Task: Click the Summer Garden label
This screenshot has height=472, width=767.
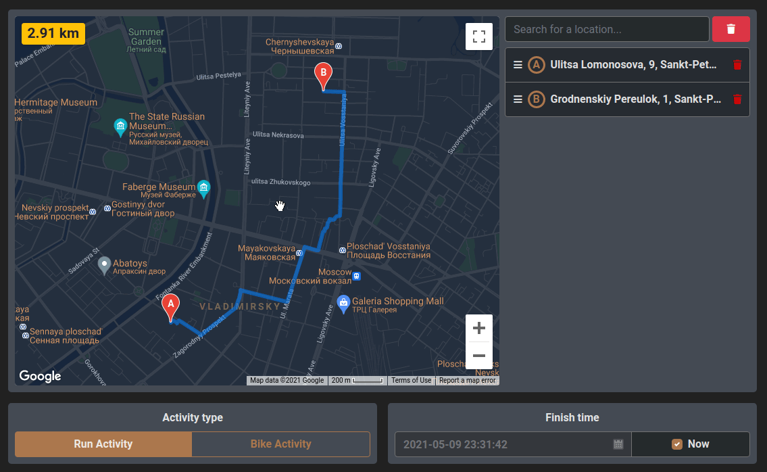Action: coord(146,40)
